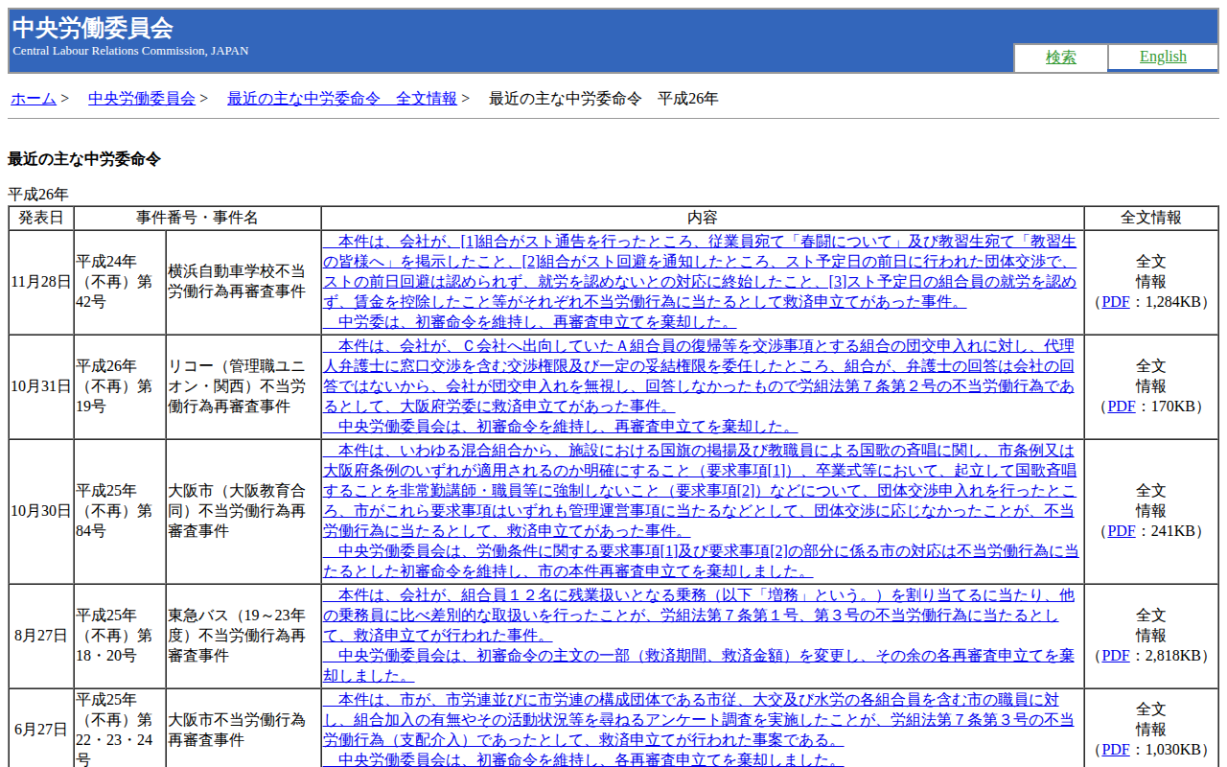This screenshot has width=1227, height=767.
Task: Click the 全文情報 column header
Action: 1150,218
